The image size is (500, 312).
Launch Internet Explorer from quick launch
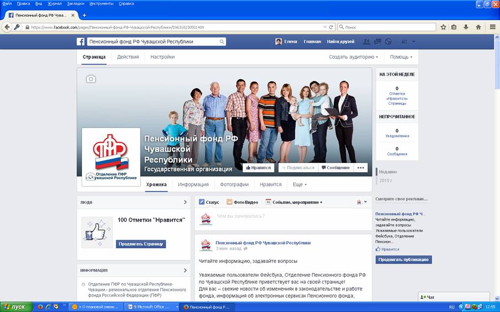[48, 307]
